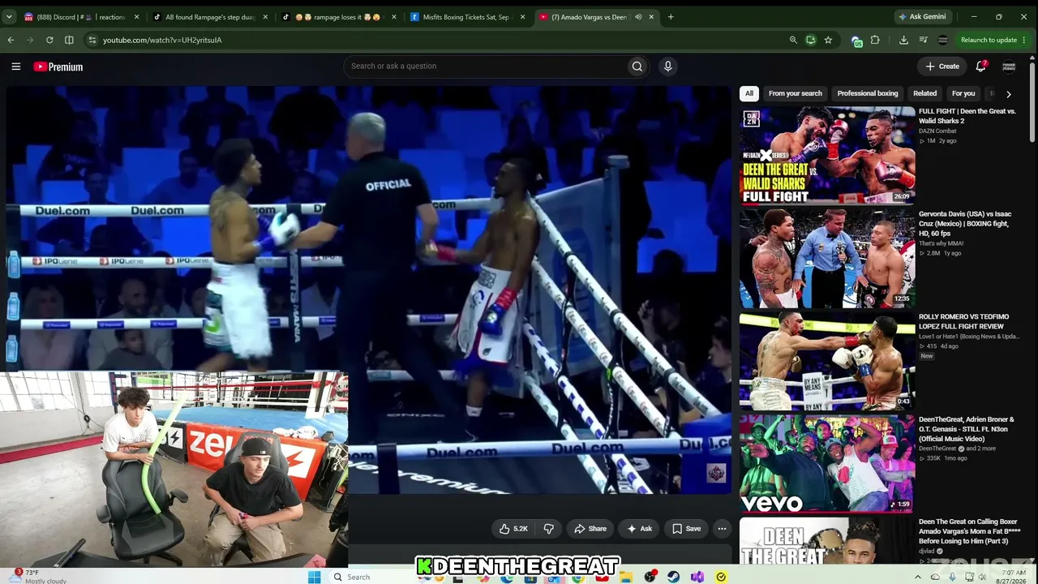The width and height of the screenshot is (1038, 584).
Task: Open Visual Studio from the taskbar
Action: coord(697,577)
